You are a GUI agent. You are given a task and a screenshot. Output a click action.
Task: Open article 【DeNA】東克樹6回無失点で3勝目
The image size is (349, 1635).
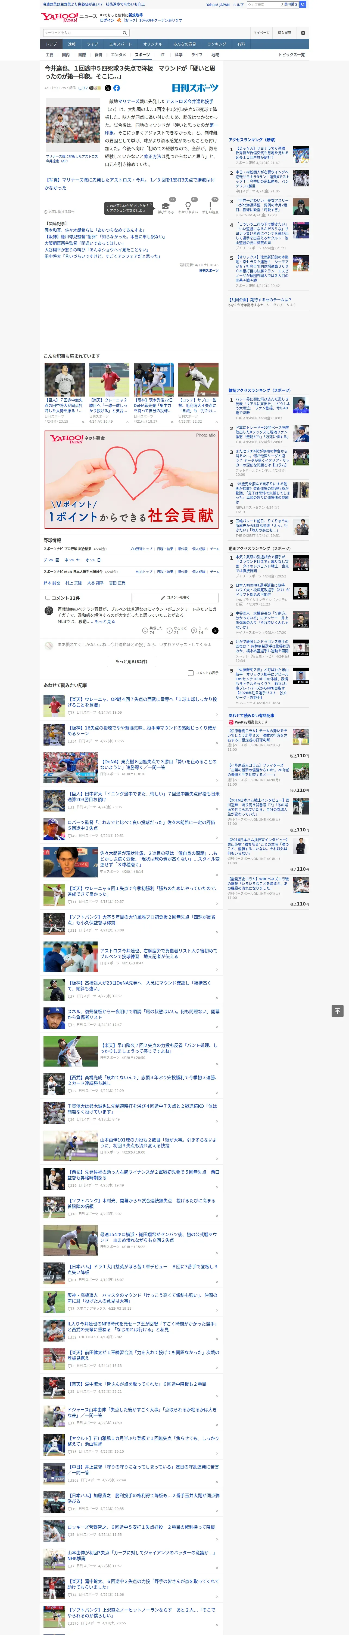click(158, 765)
